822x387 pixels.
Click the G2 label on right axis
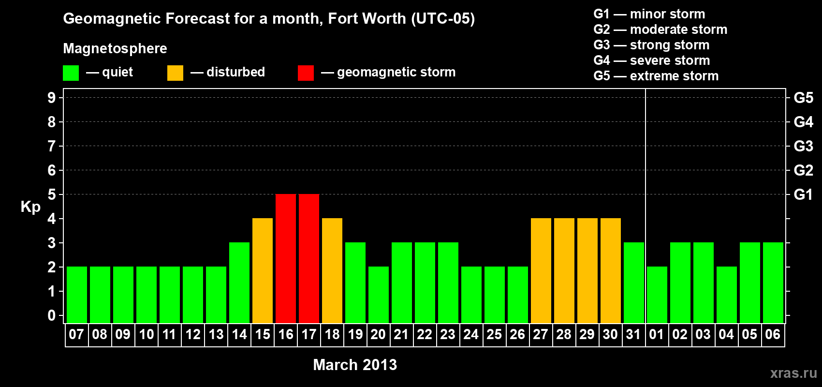(x=803, y=170)
